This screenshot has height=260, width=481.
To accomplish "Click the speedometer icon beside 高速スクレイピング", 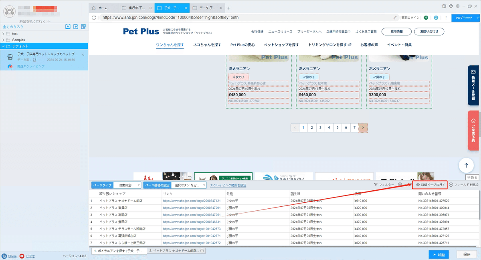I will tap(10, 66).
